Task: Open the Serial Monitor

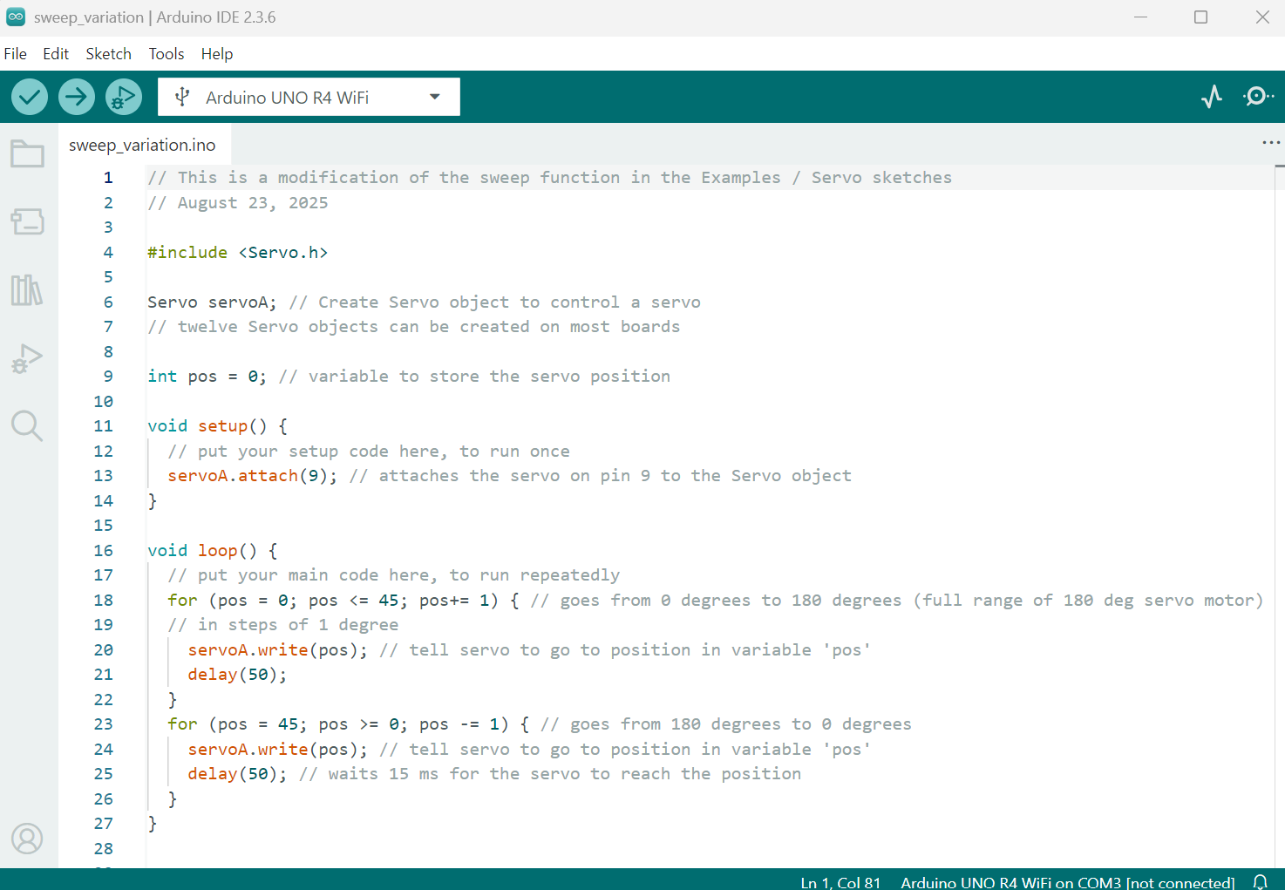Action: 1257,97
